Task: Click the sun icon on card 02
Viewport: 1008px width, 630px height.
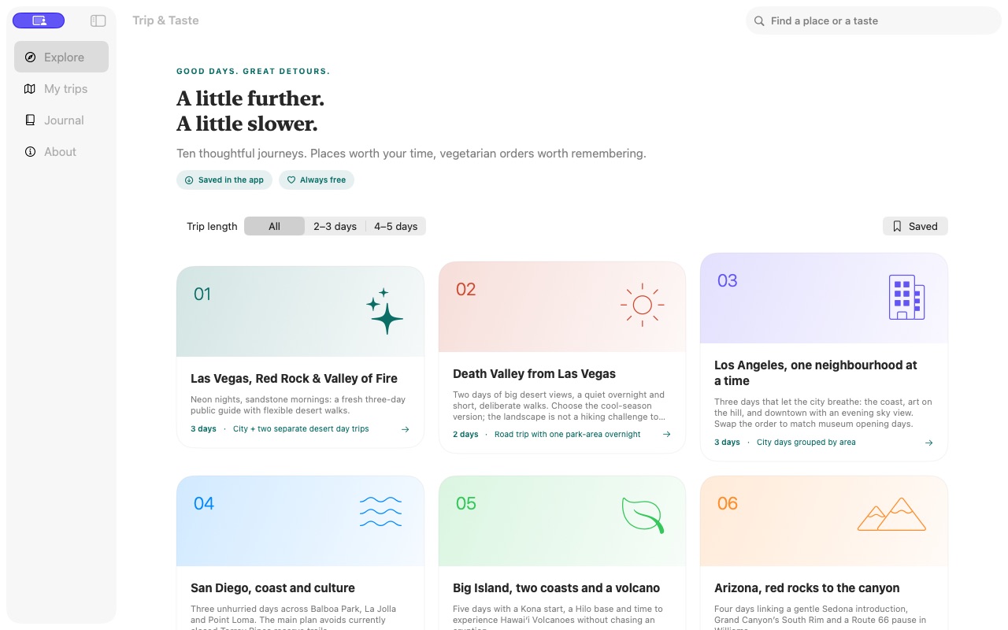Action: coord(642,305)
